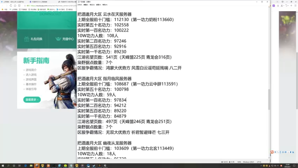This screenshot has height=168, width=298.
Task: Open Notepad's 格式(O) menu
Action: 92,5
